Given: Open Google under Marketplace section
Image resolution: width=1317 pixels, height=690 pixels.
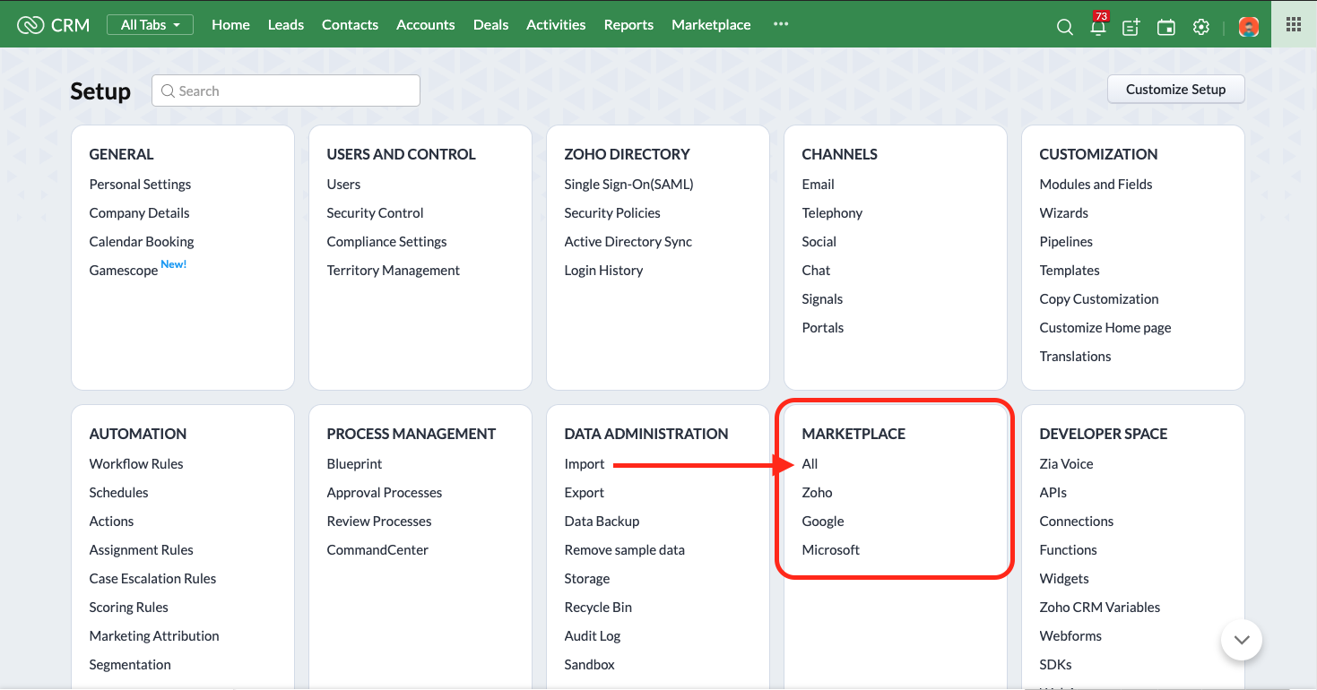Looking at the screenshot, I should [x=823, y=522].
